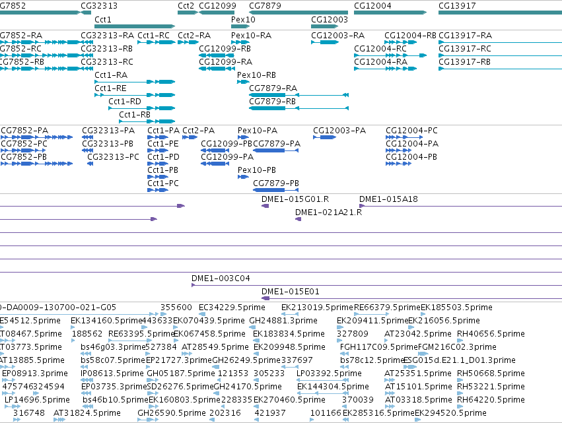Click transcript CG12099-RB
The height and width of the screenshot is (423, 562).
click(x=217, y=55)
